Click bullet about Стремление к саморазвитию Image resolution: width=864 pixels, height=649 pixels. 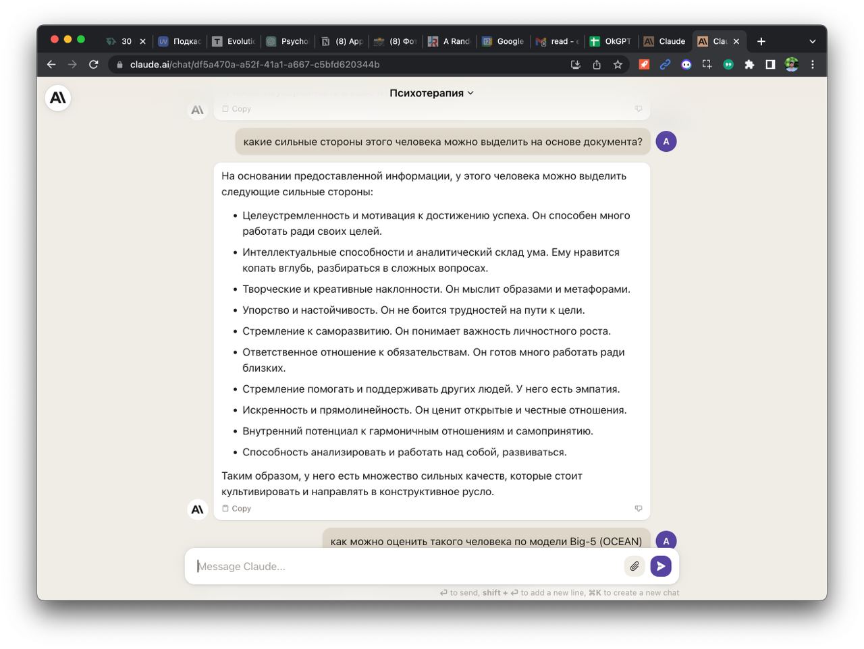click(427, 331)
